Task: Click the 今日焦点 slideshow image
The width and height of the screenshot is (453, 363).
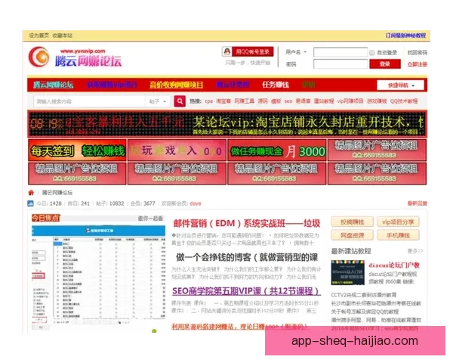Action: tap(98, 273)
